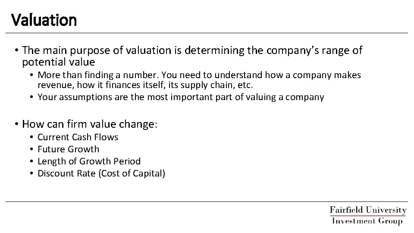Click the Valuation slide title
Image resolution: width=414 pixels, height=233 pixels.
(44, 19)
